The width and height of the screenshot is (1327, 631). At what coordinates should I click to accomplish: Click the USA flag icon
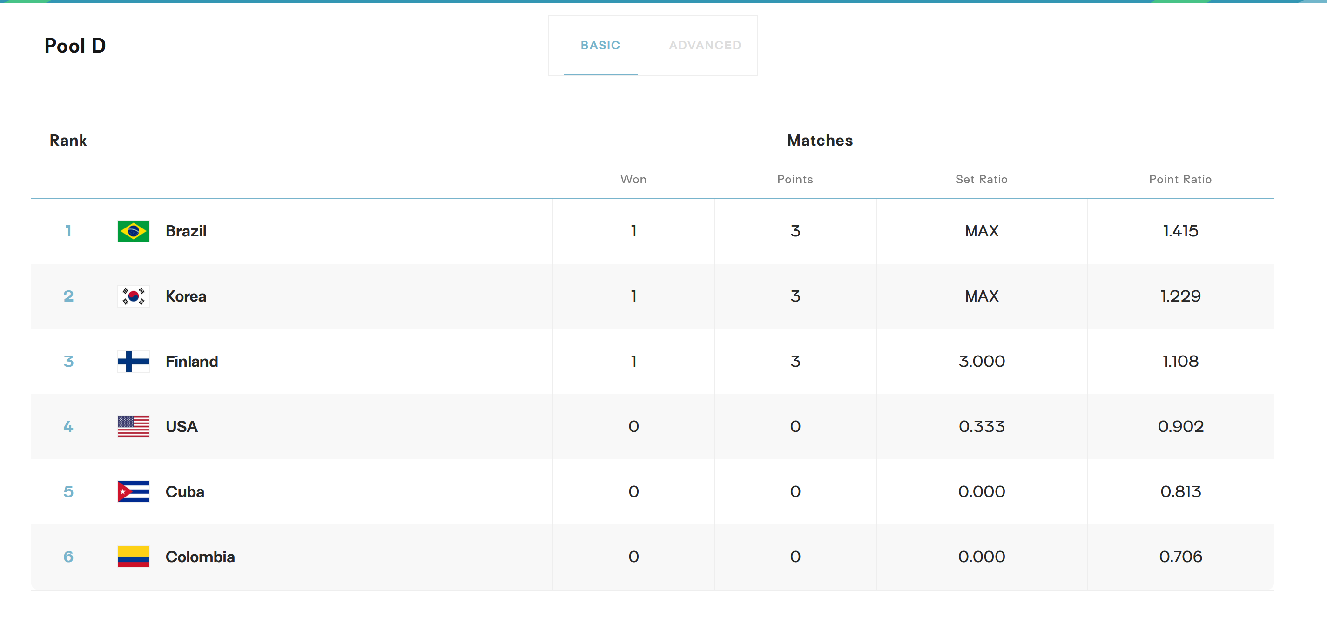pos(134,427)
